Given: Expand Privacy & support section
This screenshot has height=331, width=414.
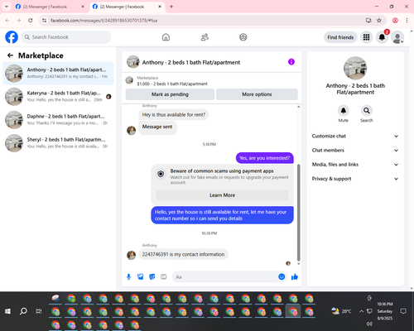Looking at the screenshot, I should pyautogui.click(x=355, y=179).
